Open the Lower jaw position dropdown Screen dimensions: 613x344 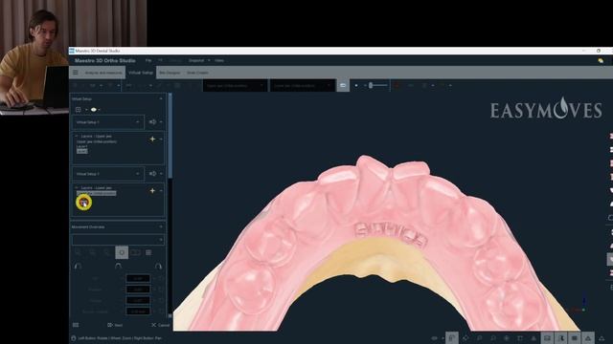[x=302, y=85]
